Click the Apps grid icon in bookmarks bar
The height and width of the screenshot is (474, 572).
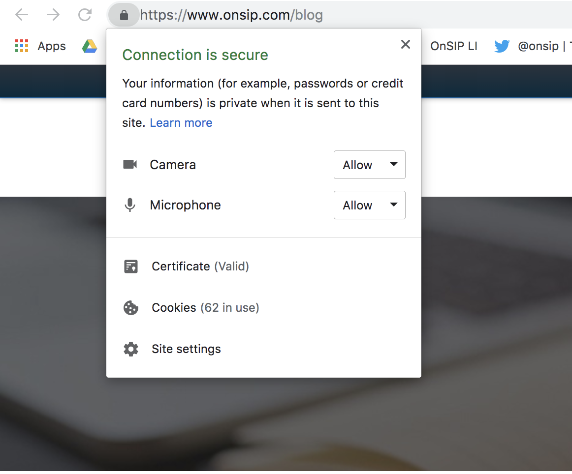tap(22, 45)
